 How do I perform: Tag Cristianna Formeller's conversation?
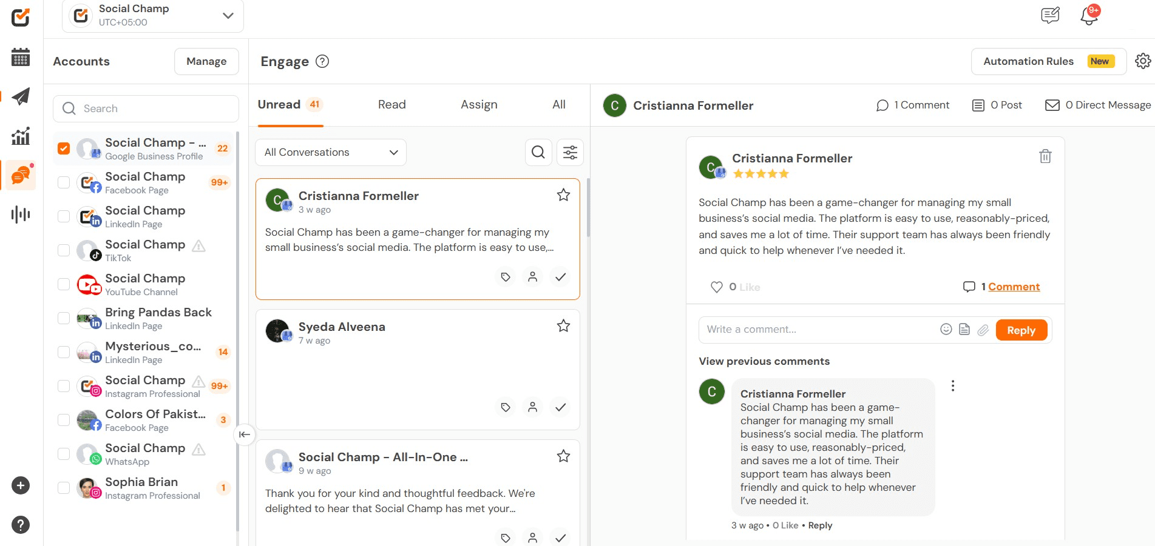point(505,277)
